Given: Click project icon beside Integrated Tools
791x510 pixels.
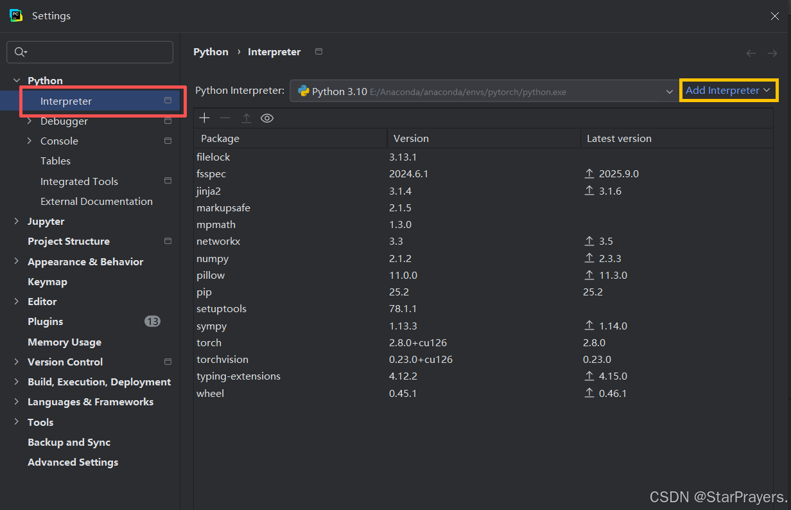Looking at the screenshot, I should (x=168, y=181).
